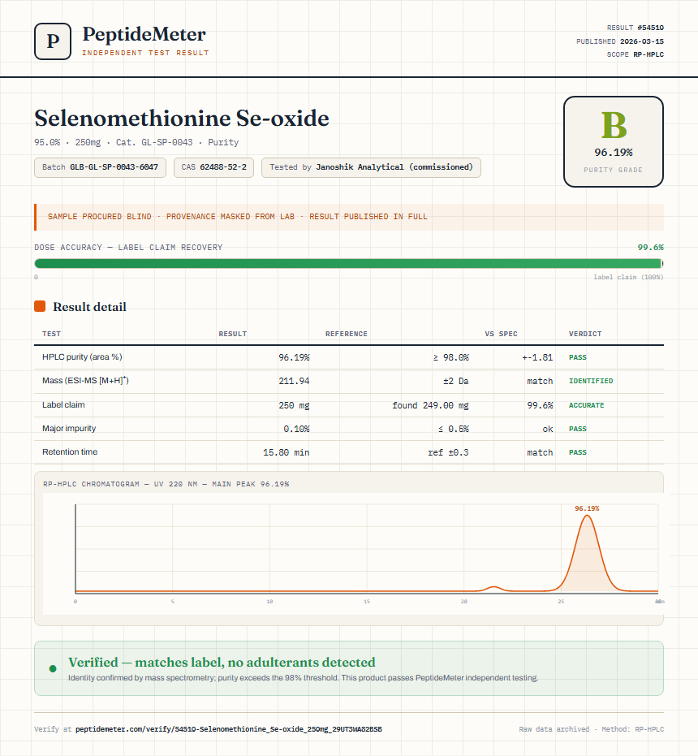Select the Selenomethionine Se-oxide heading
The height and width of the screenshot is (756, 698).
(x=182, y=118)
